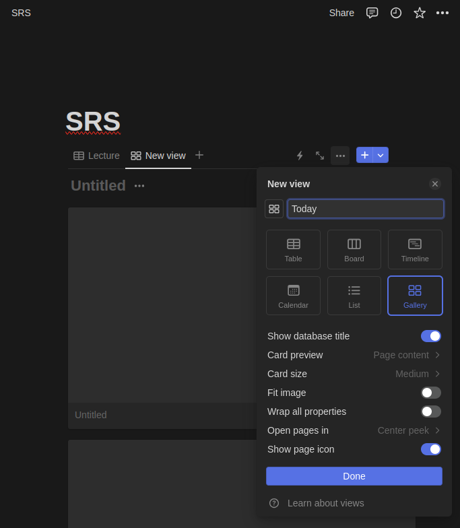
Task: Click the SRS page title heading
Action: tap(93, 121)
